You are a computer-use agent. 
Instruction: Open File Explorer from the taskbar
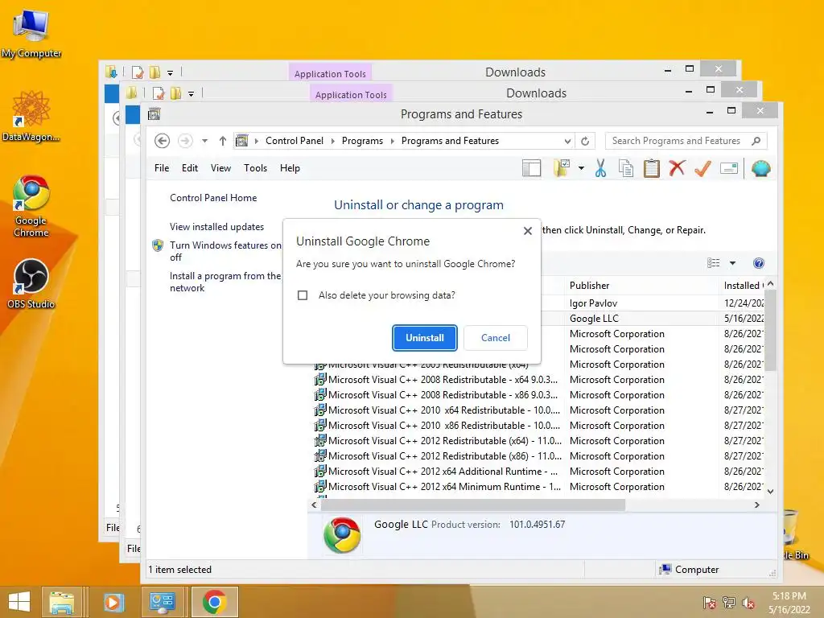pyautogui.click(x=61, y=602)
